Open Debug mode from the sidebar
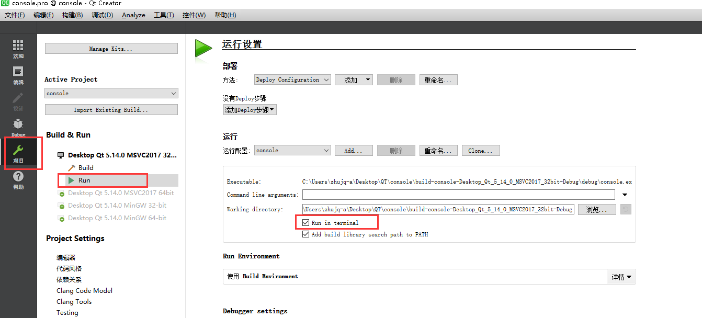This screenshot has width=702, height=318. click(x=18, y=127)
